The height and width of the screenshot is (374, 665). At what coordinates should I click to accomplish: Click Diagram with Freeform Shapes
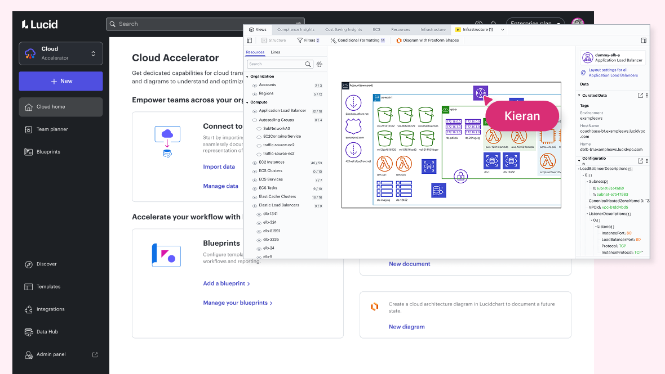click(428, 40)
